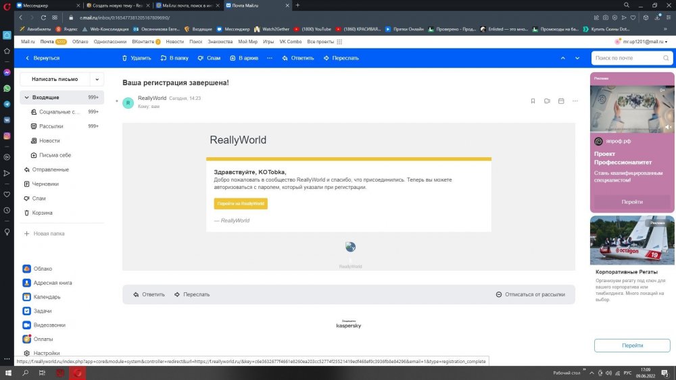
Task: Open the Корзина folder
Action: (x=62, y=213)
